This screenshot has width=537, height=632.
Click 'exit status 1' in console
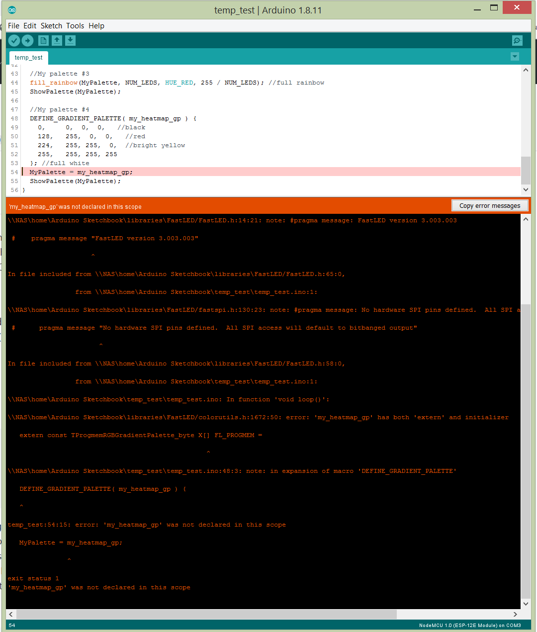click(33, 578)
